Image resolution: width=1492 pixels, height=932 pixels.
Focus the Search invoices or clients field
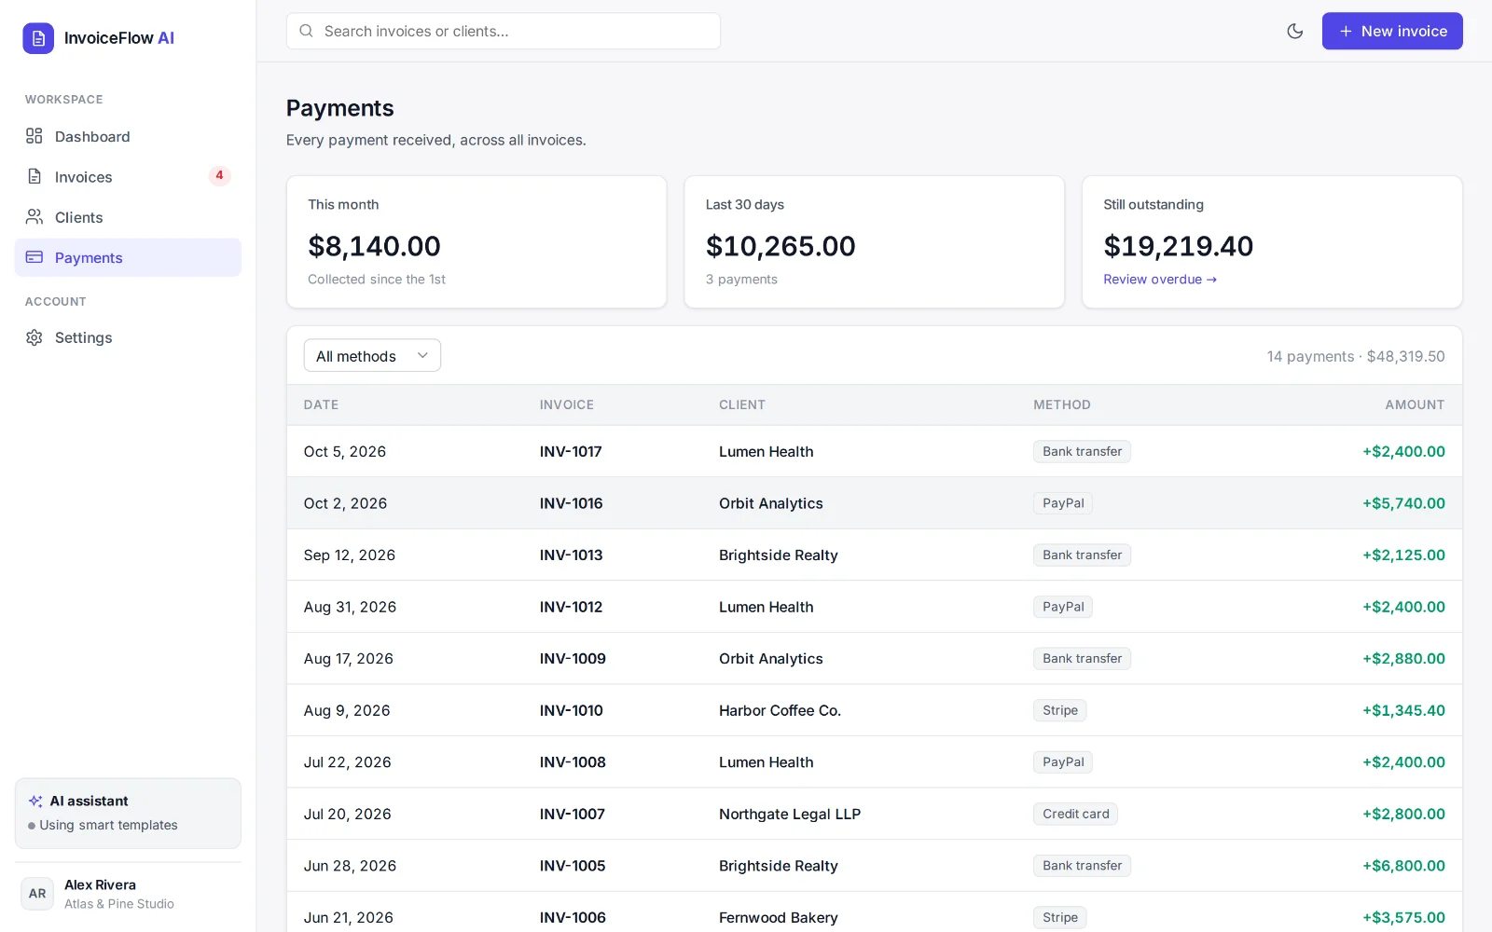[x=504, y=31]
